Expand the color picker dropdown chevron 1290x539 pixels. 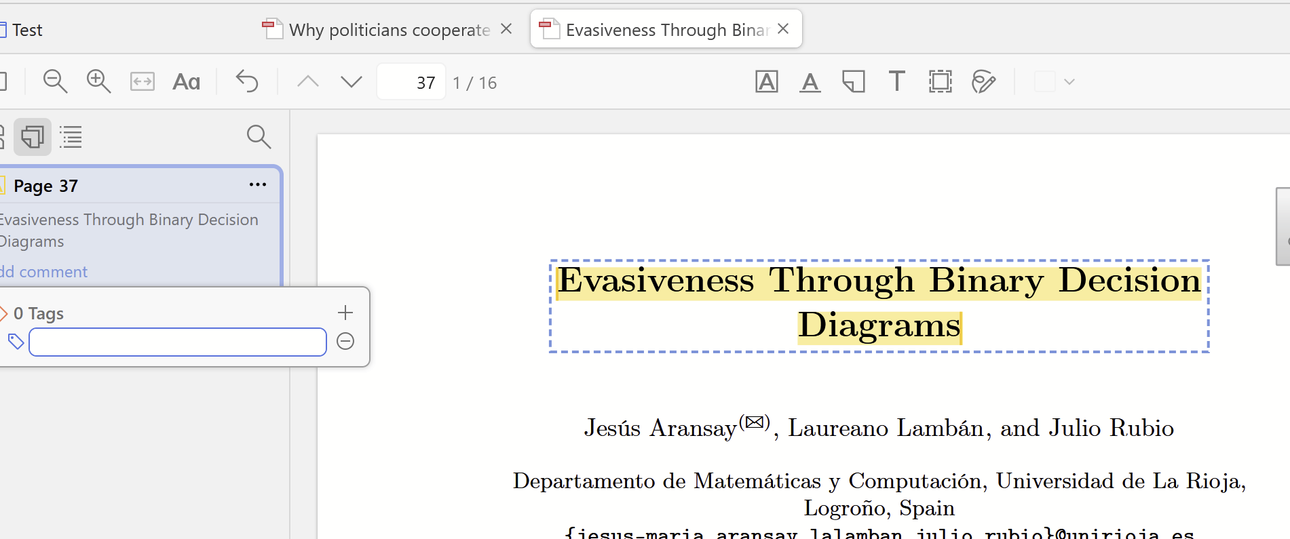(1069, 82)
